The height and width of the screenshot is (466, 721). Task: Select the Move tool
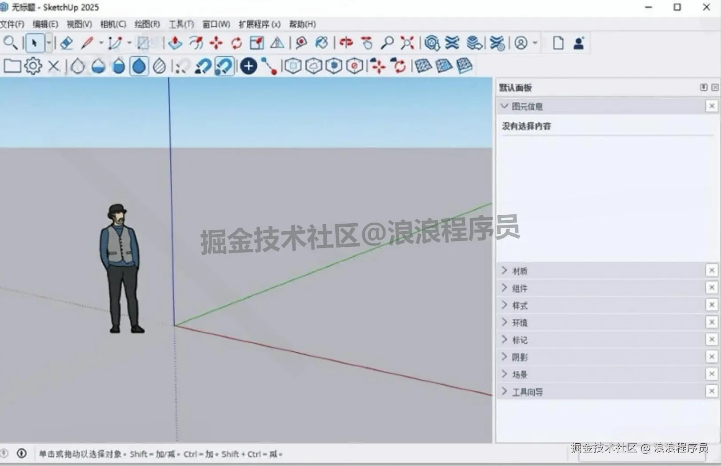point(216,43)
